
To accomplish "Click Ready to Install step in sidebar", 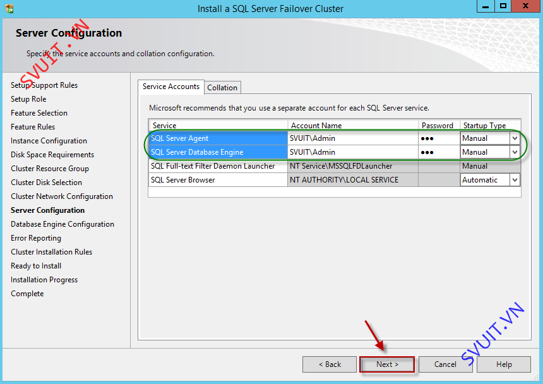I will point(36,266).
